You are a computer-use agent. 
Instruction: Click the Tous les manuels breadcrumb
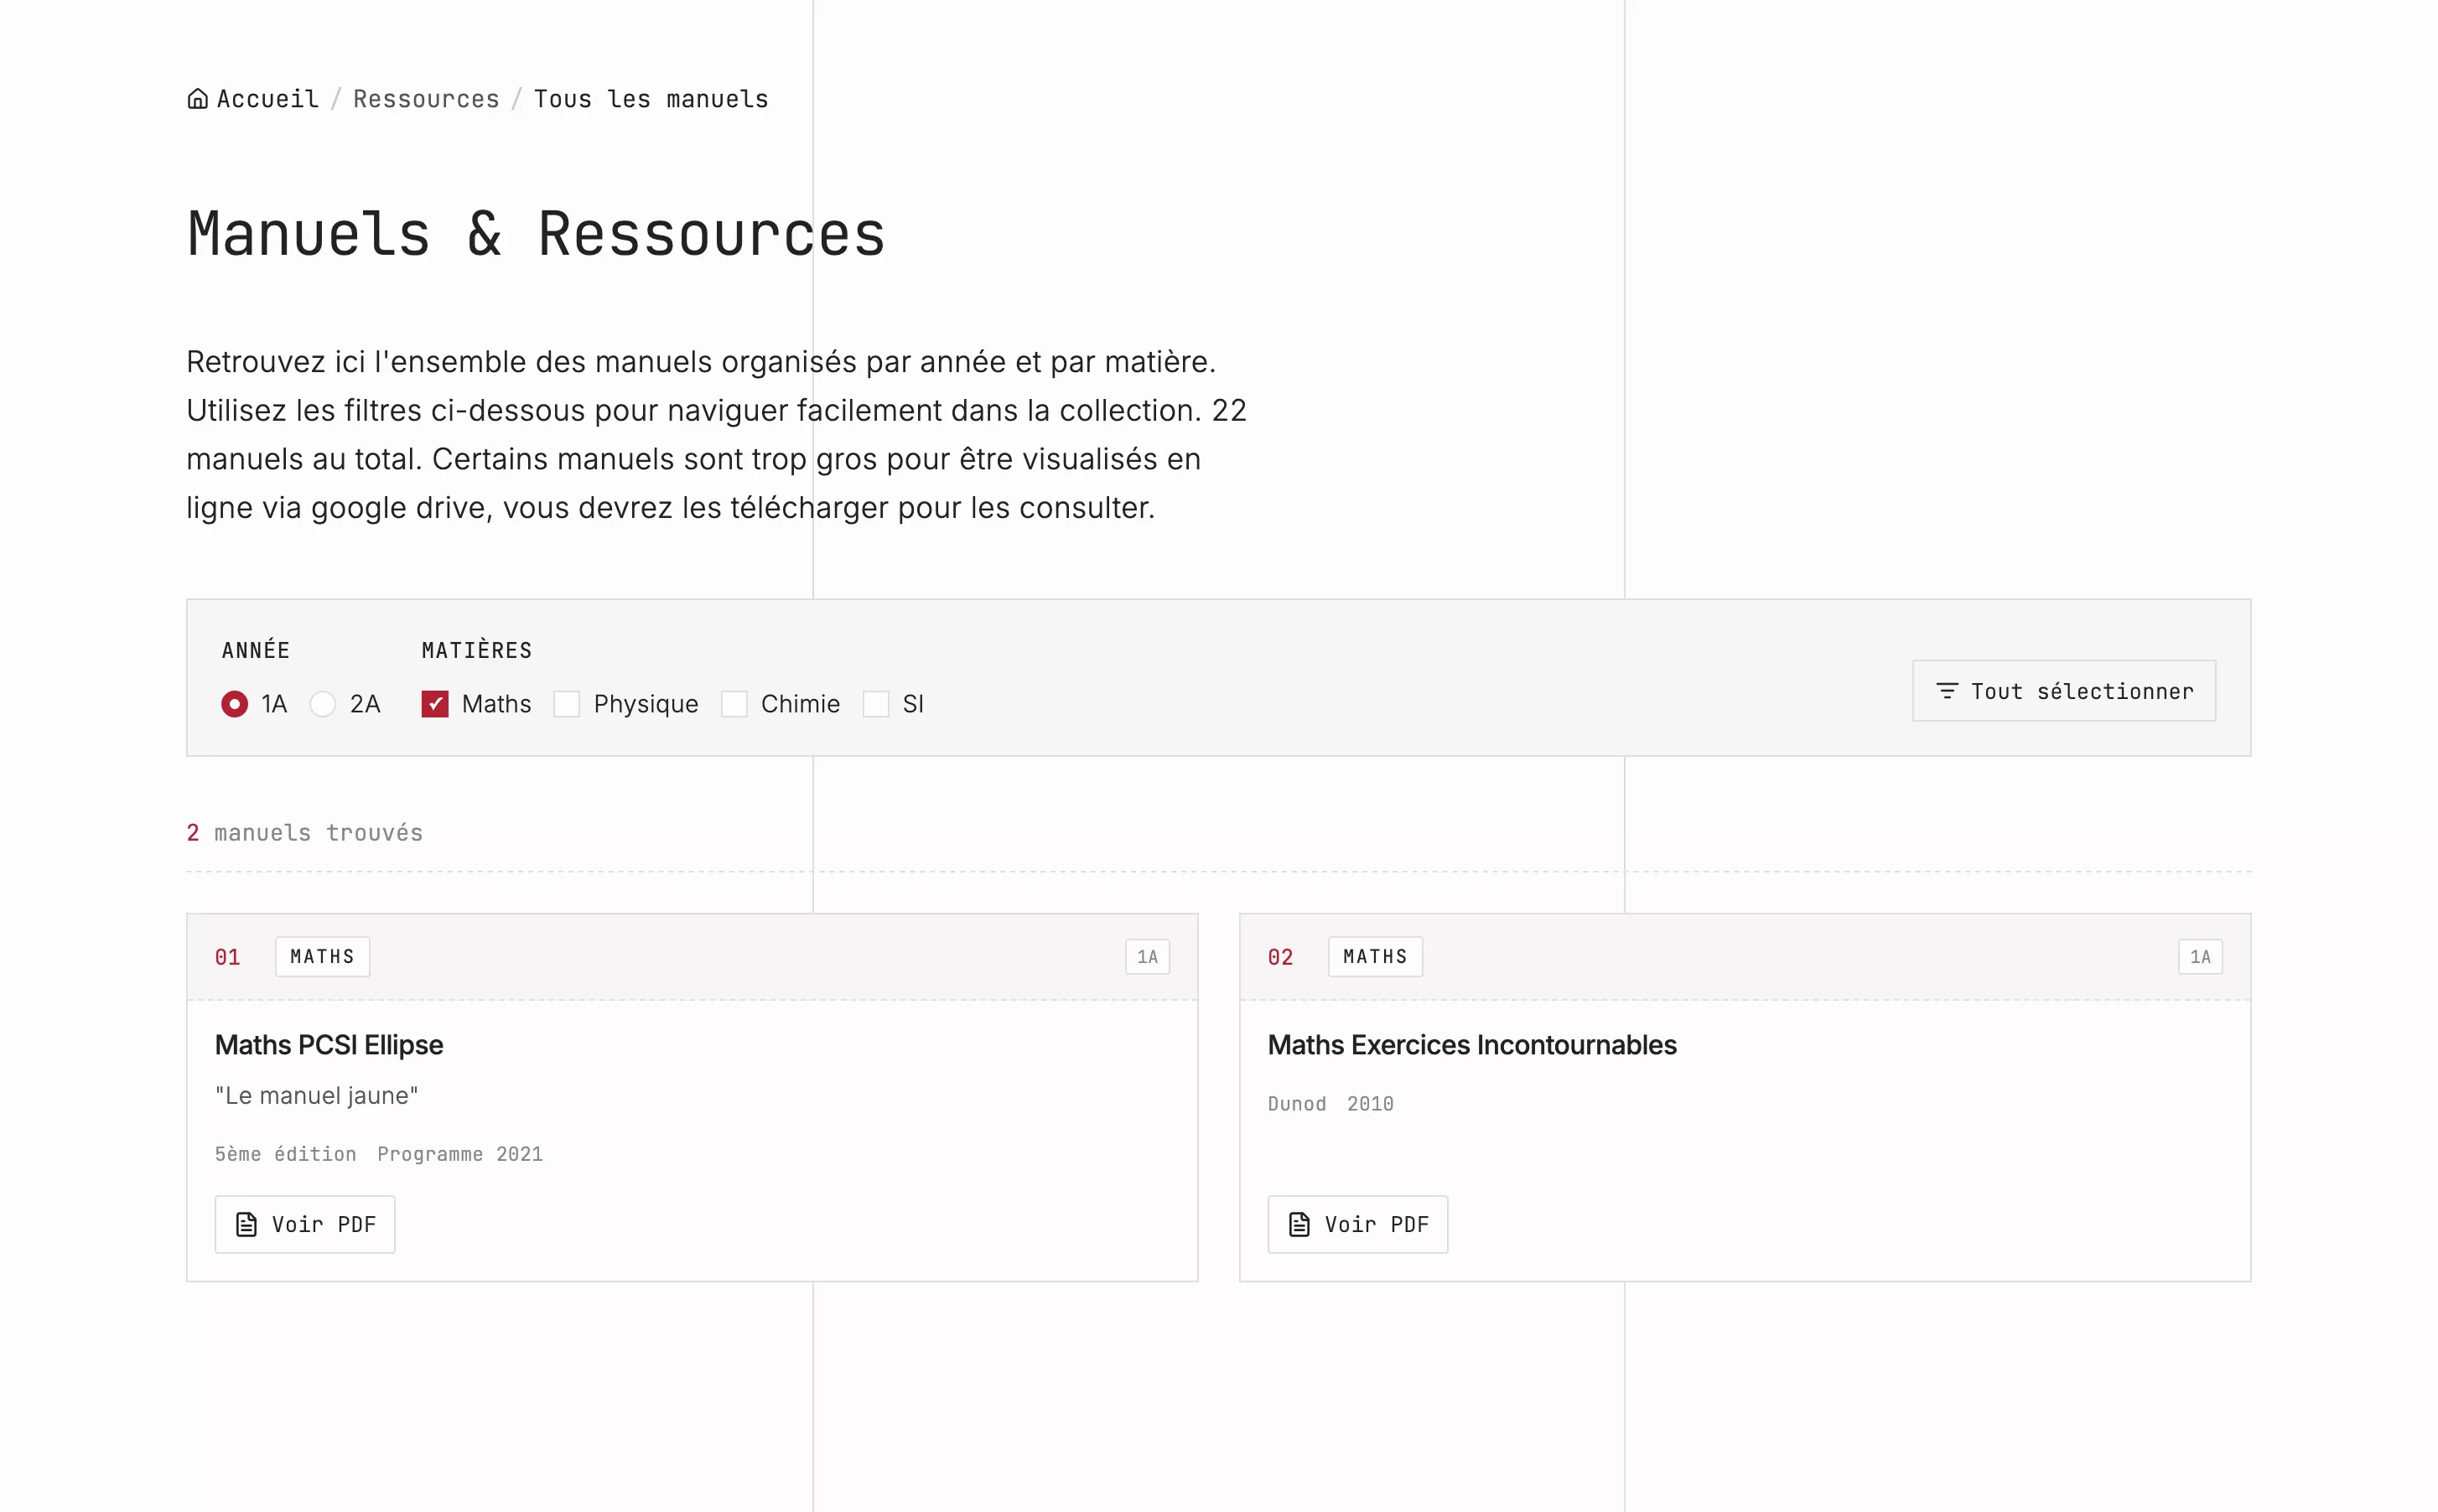651,99
